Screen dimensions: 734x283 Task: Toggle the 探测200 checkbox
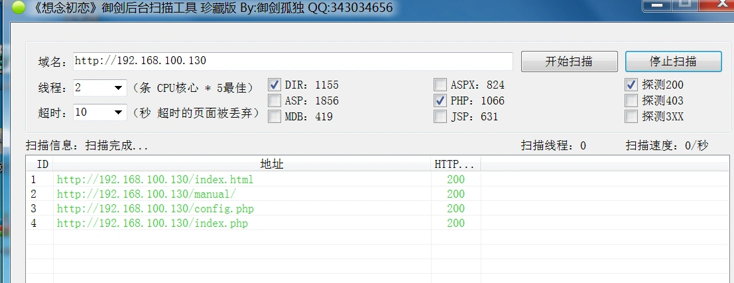[631, 85]
